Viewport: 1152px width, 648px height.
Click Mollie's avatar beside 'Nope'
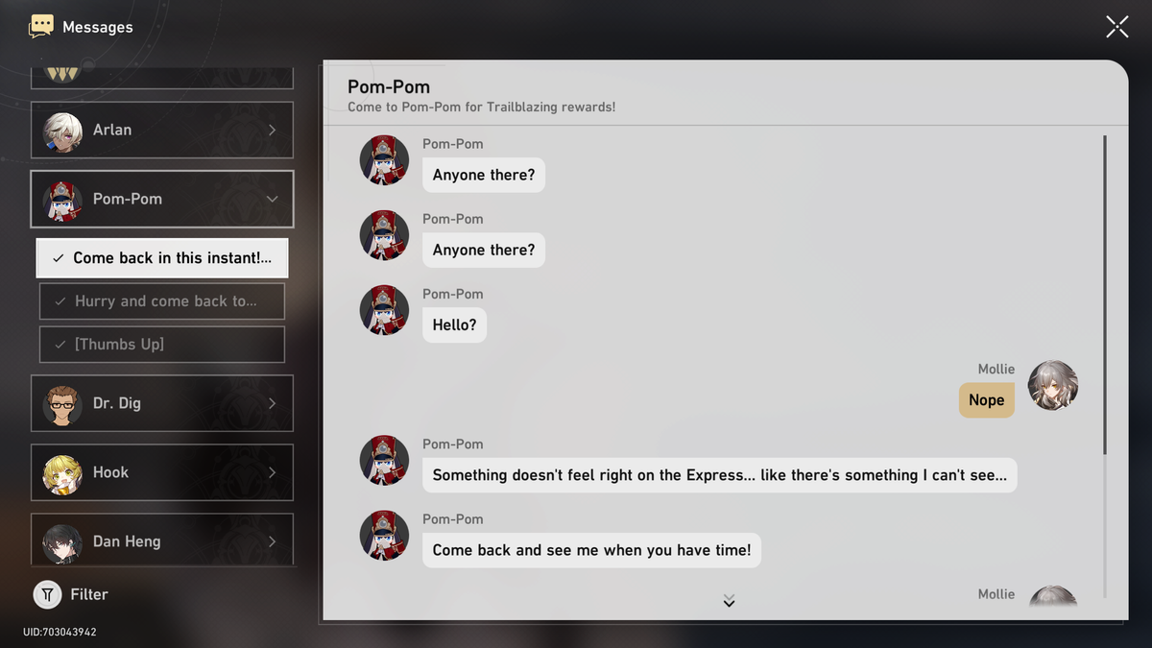(x=1053, y=386)
